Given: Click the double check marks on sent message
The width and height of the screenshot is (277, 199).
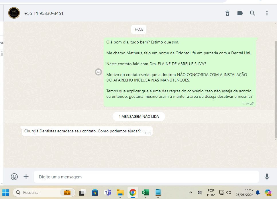Looking at the screenshot, I should tap(252, 104).
